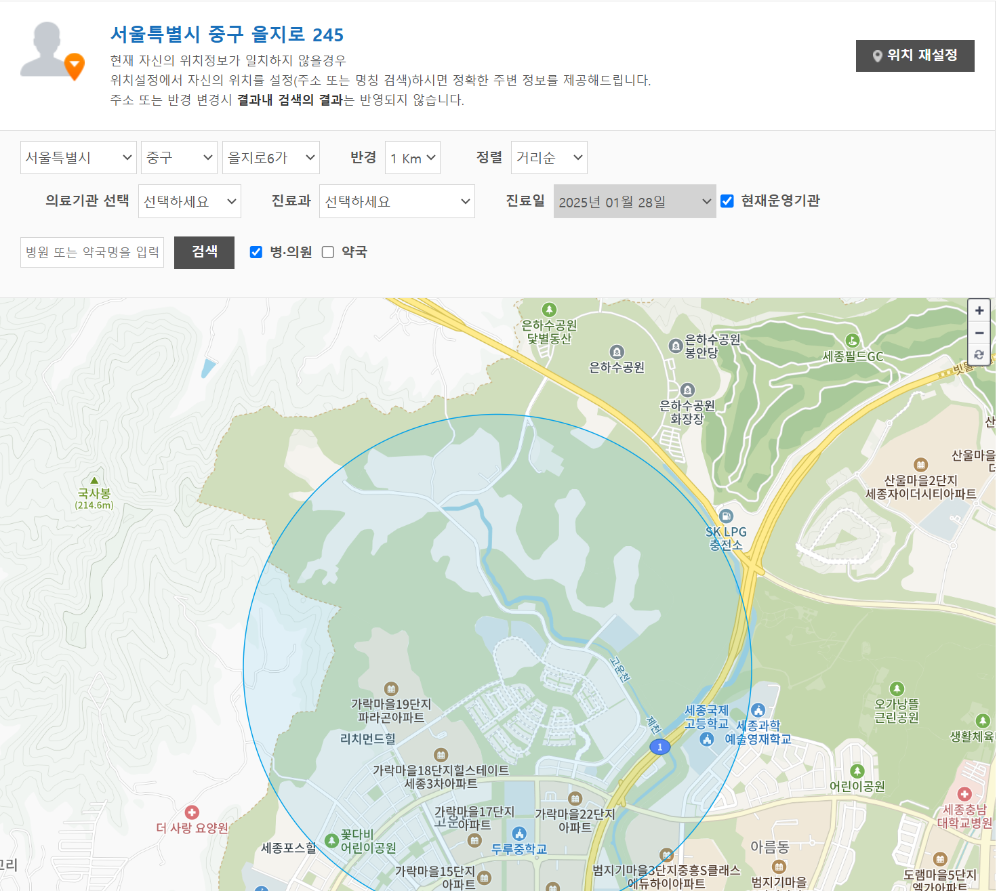Image resolution: width=997 pixels, height=891 pixels.
Task: Click the 위치 재설정 button
Action: [914, 56]
